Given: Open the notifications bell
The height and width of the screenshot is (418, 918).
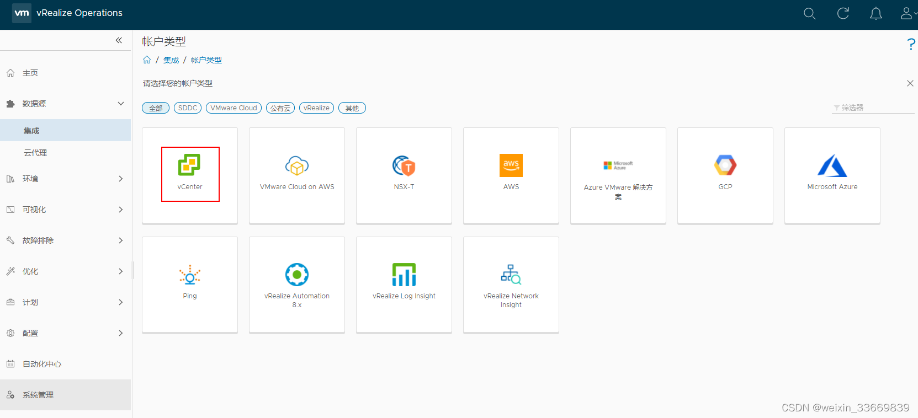Looking at the screenshot, I should pos(876,14).
